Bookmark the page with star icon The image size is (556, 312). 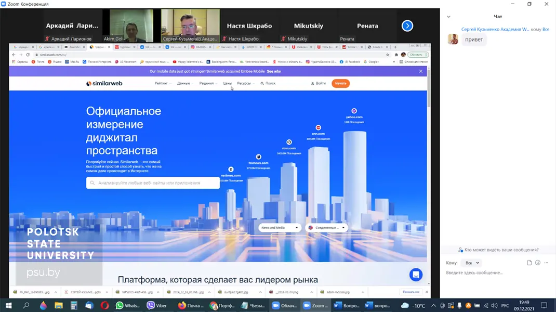tap(388, 55)
